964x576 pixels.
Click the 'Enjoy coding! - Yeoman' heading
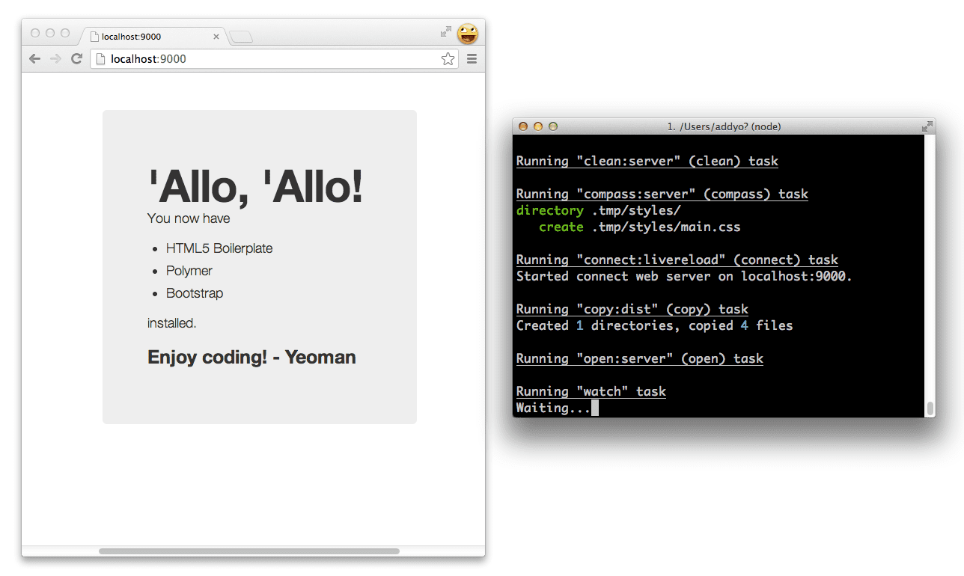(251, 357)
